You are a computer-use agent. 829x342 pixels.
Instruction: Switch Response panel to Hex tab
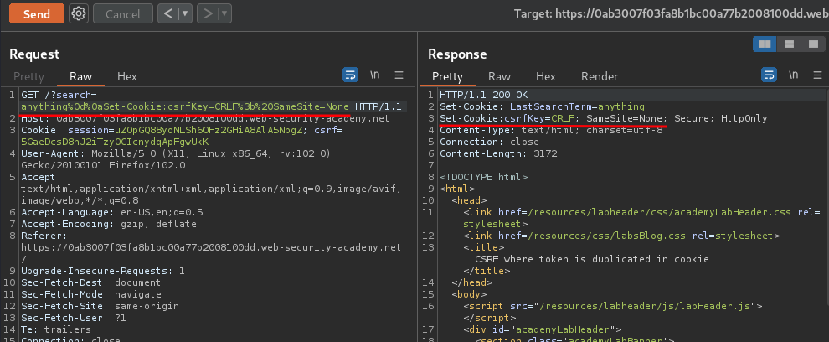click(x=546, y=77)
